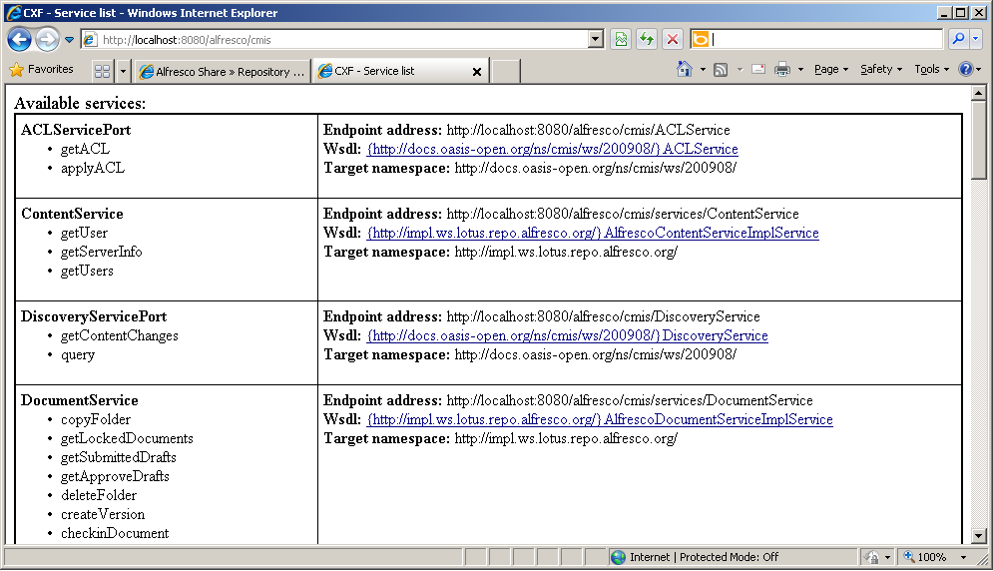Click the RSS Feeds icon
Image resolution: width=993 pixels, height=571 pixels.
(x=721, y=70)
